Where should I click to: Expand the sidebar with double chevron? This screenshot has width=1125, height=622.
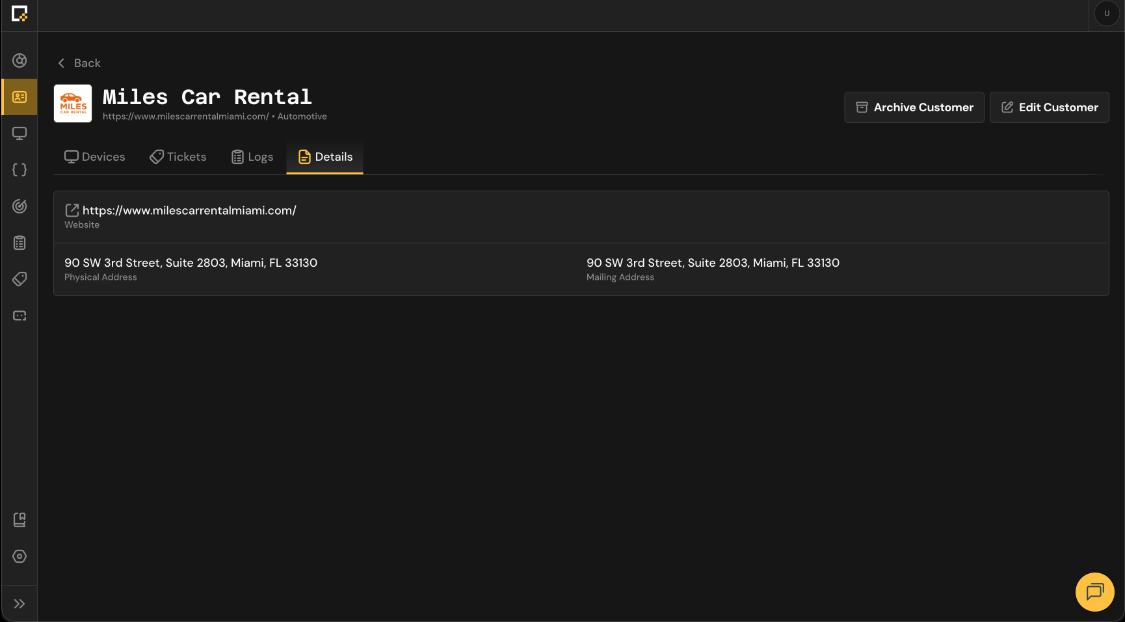[x=20, y=604]
